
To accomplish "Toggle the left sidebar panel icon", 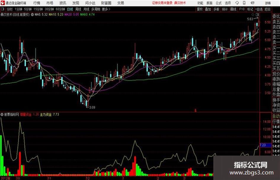I will click(x=2, y=9).
